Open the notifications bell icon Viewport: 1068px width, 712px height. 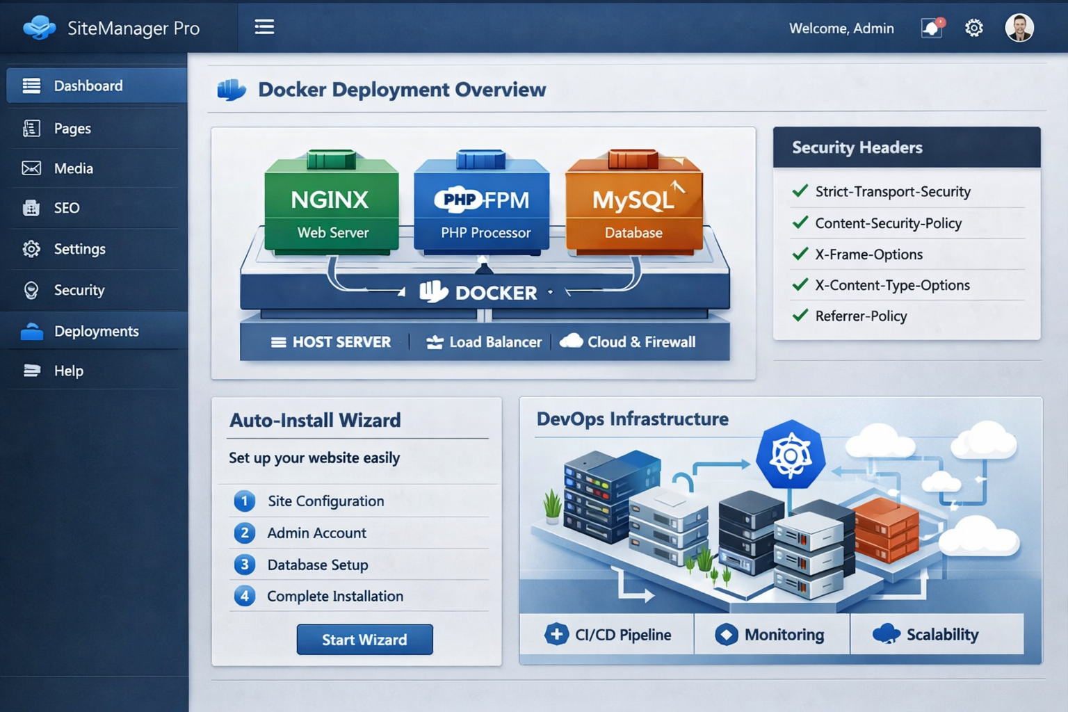(x=931, y=28)
